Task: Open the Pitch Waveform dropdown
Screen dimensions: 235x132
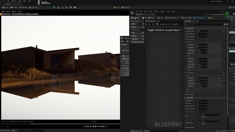Action: coord(202,53)
